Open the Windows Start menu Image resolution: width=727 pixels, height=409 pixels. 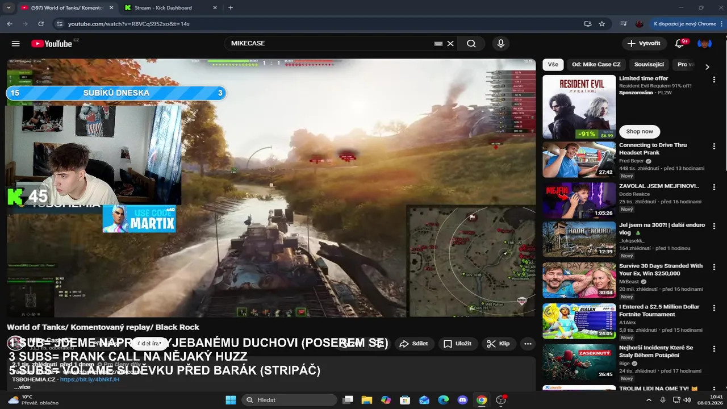(231, 400)
